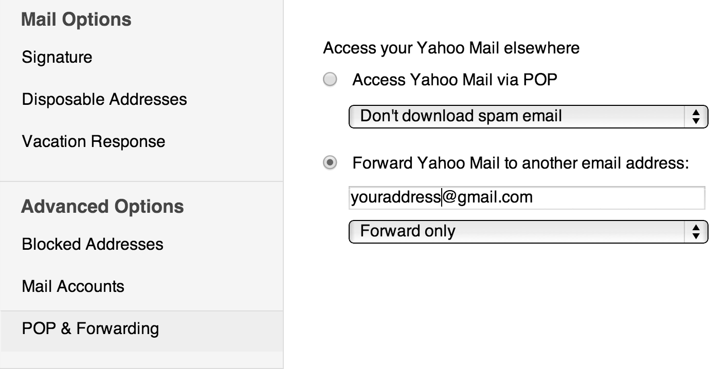Click 'Forward Yahoo Mail to another email address' label
This screenshot has height=369, width=725.
tap(520, 163)
